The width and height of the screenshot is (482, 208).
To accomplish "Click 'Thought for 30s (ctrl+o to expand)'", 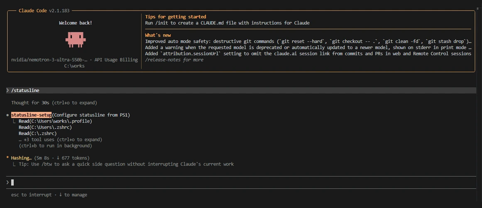I will 54,103.
